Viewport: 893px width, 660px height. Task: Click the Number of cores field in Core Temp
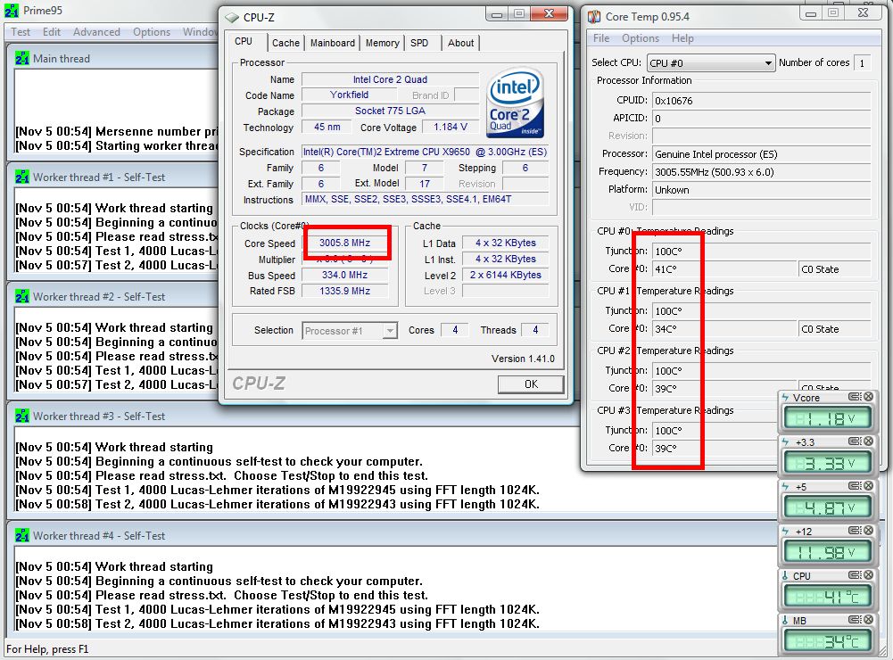coord(863,63)
